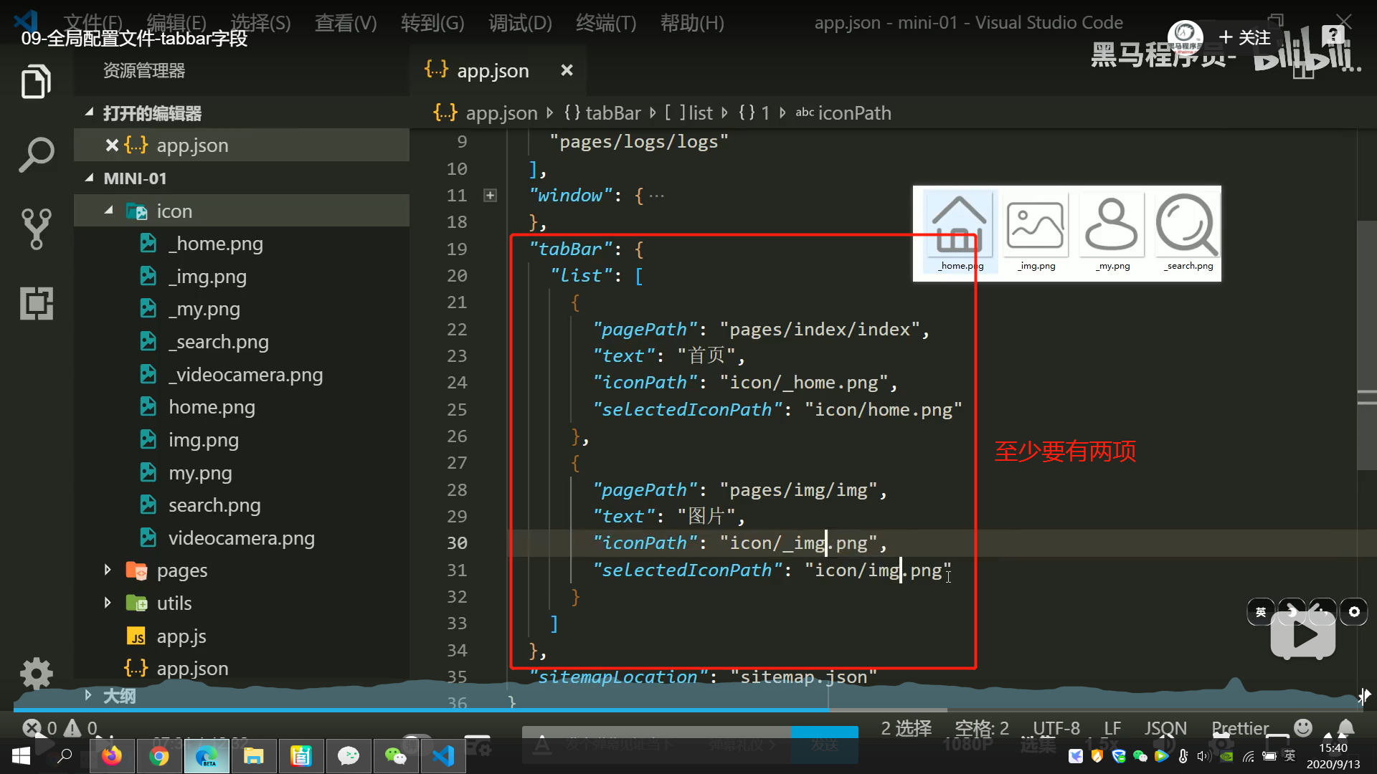Open WeChat from the taskbar
The image size is (1377, 774).
(x=396, y=756)
